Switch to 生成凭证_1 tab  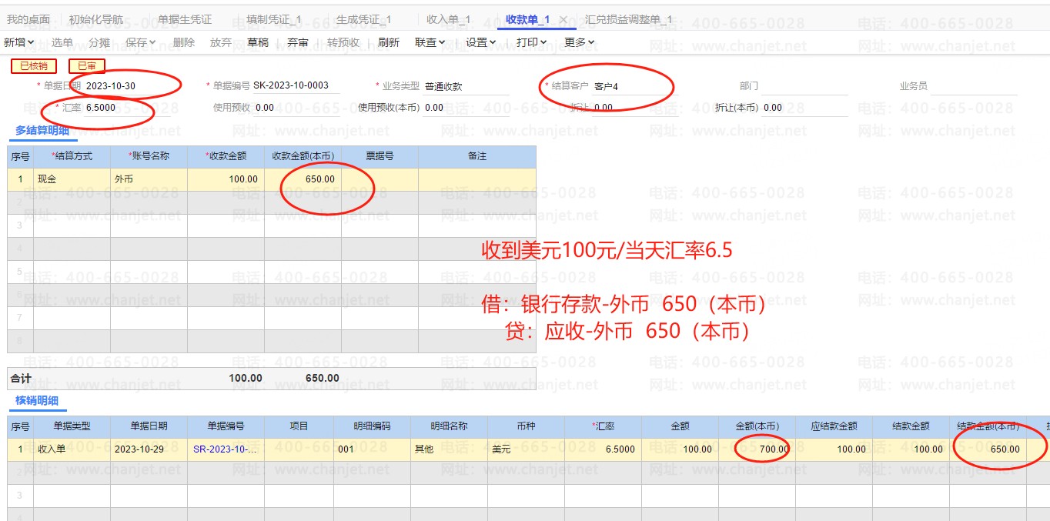click(364, 20)
